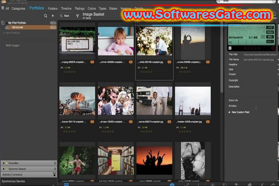Open the Types tab
279x186 pixels.
tap(102, 9)
